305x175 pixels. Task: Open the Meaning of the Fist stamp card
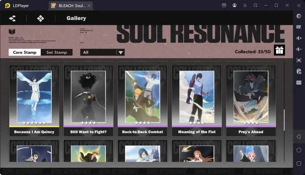tap(197, 101)
